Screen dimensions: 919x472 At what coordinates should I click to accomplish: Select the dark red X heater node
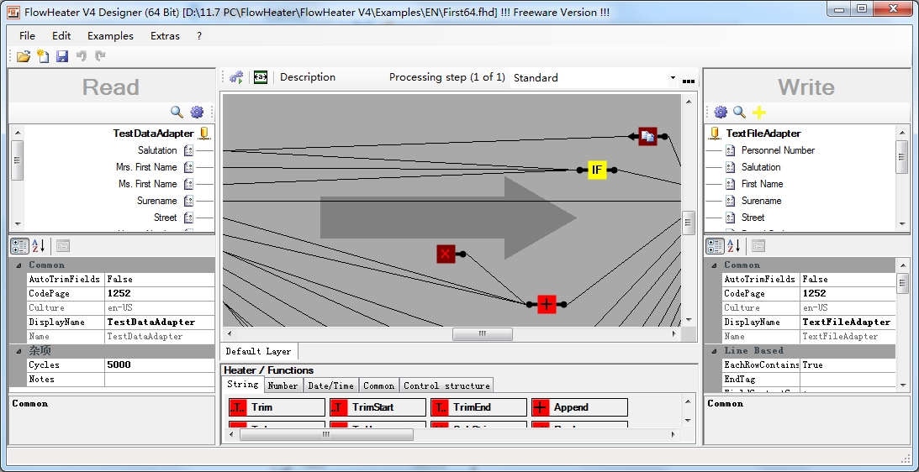pyautogui.click(x=446, y=254)
